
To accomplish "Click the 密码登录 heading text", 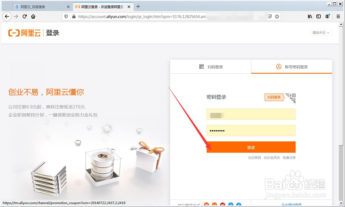I will (216, 97).
